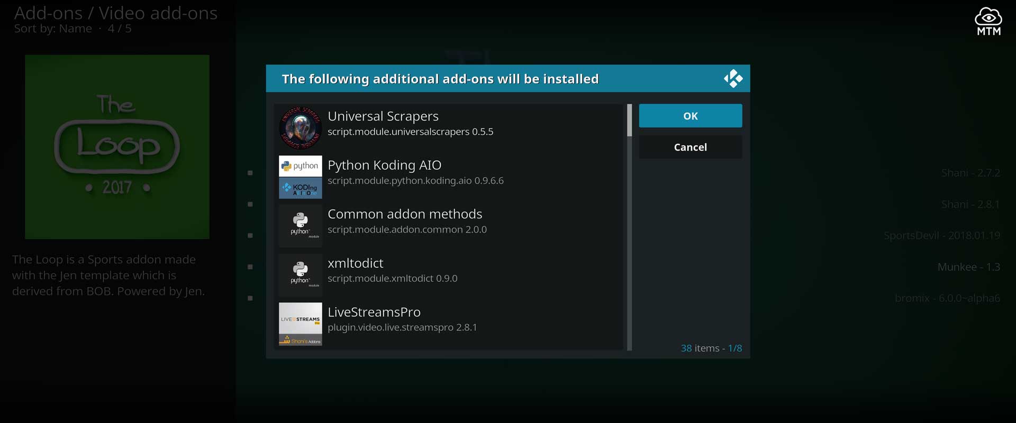Viewport: 1016px width, 423px height.
Task: Click SportsDevil - 2018.01.19 background entry
Action: pyautogui.click(x=942, y=235)
